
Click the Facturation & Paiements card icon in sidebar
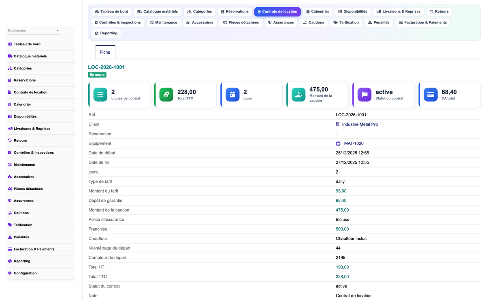10,249
